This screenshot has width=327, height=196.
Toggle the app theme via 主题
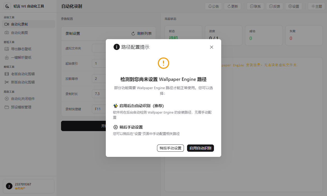point(316,6)
